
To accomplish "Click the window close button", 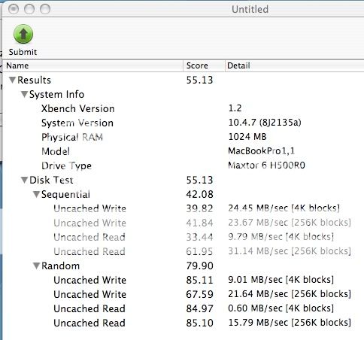I will pos(14,9).
